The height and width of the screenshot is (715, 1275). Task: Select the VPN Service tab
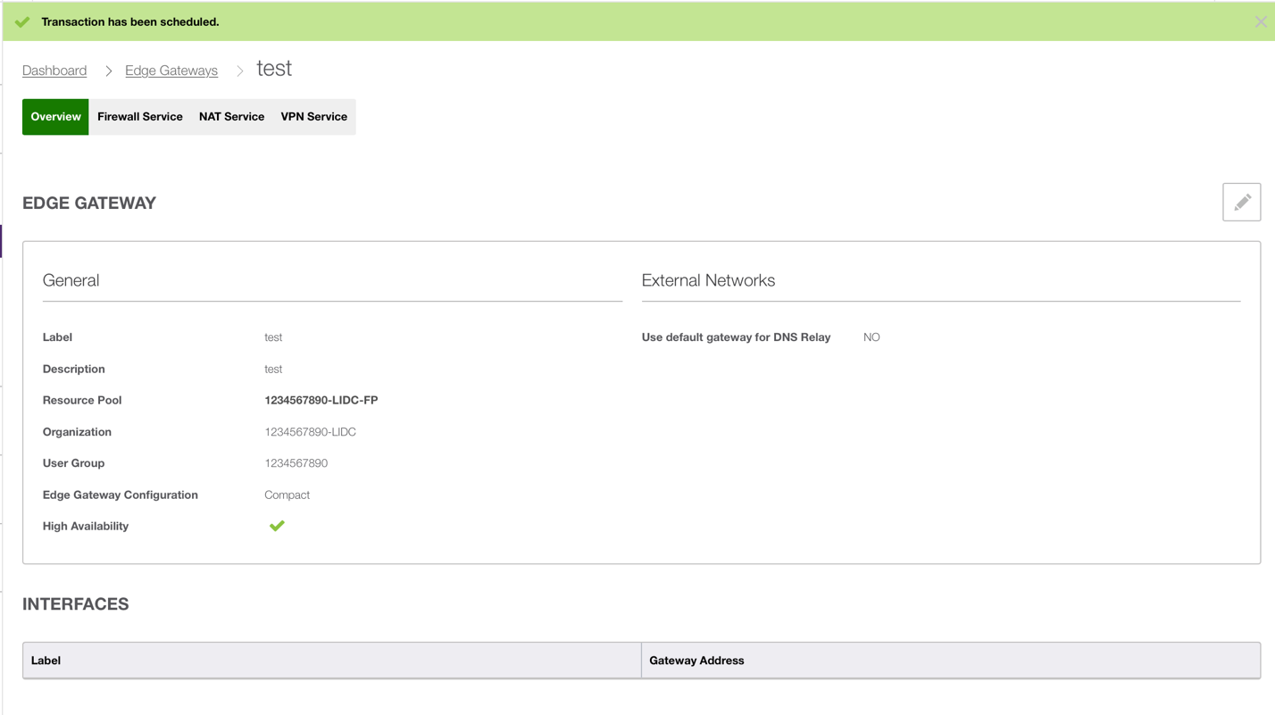point(313,116)
